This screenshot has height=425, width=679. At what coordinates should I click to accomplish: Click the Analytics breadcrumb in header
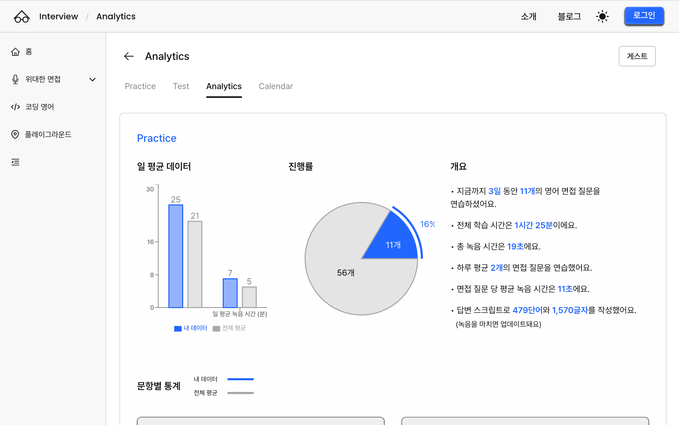pyautogui.click(x=116, y=17)
